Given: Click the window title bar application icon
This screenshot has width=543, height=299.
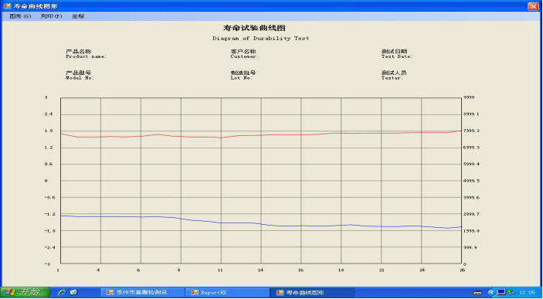Looking at the screenshot, I should tap(7, 6).
